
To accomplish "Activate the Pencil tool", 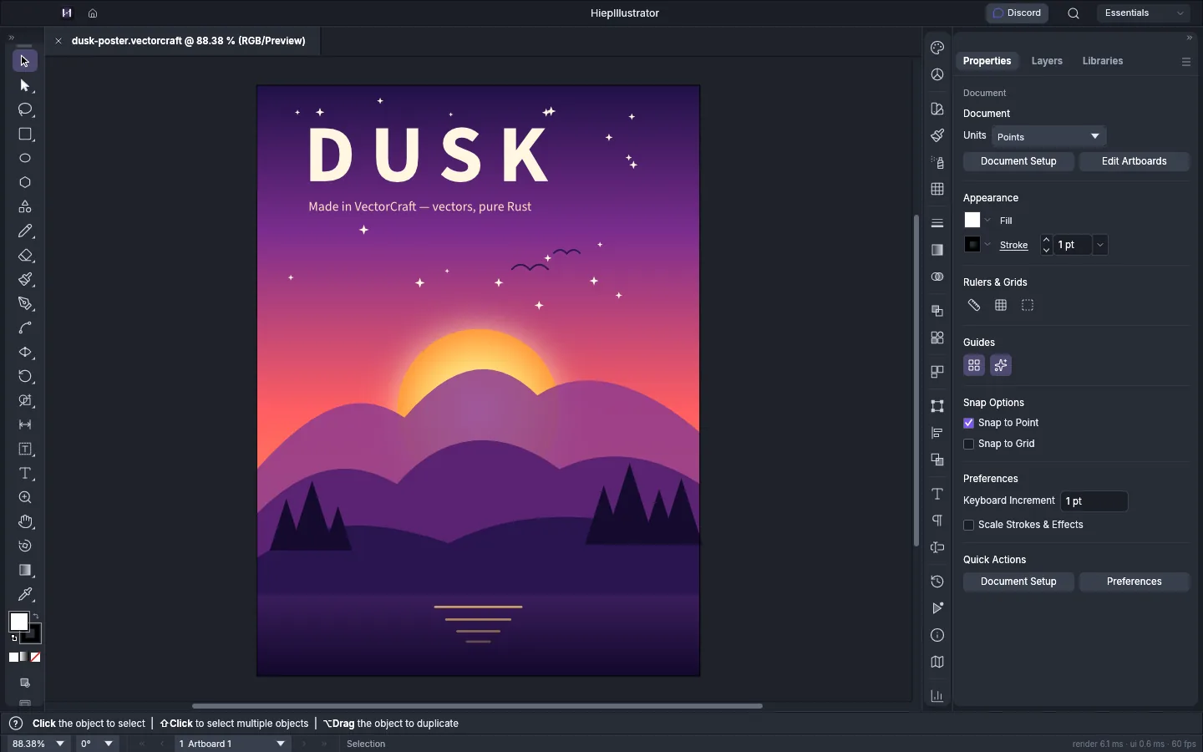I will point(25,231).
